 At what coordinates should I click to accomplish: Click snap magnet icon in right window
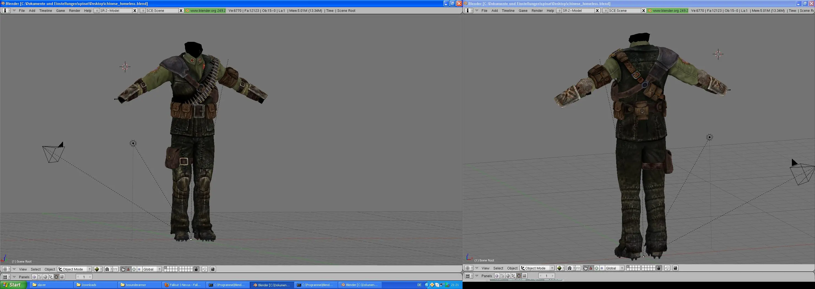coord(667,268)
